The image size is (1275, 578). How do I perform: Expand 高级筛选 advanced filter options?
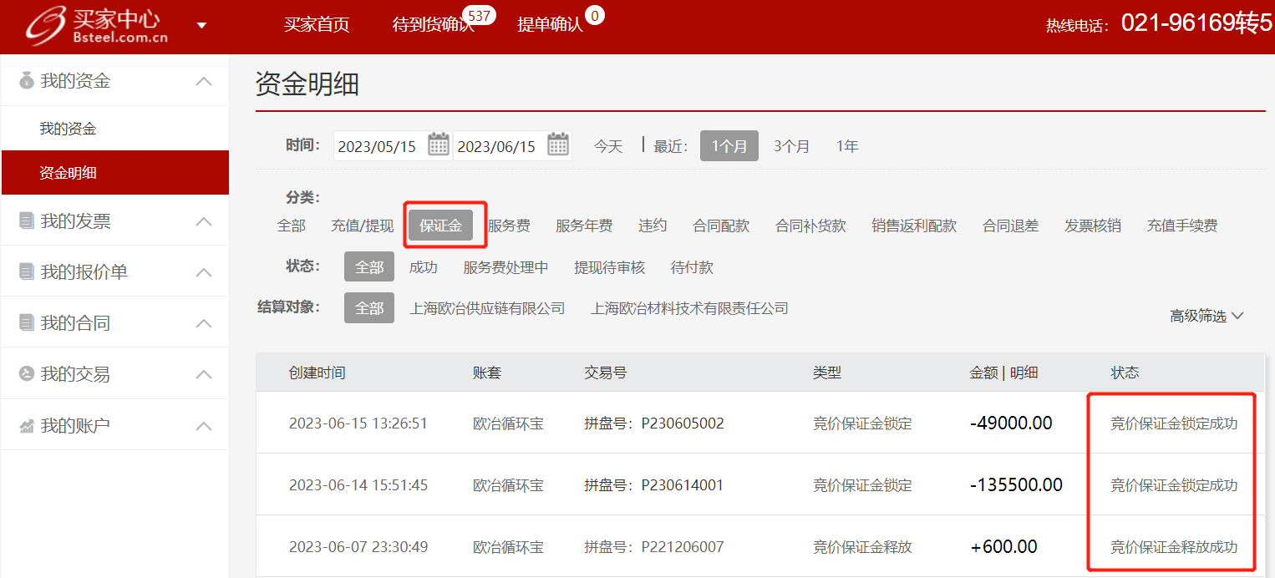[x=1206, y=316]
